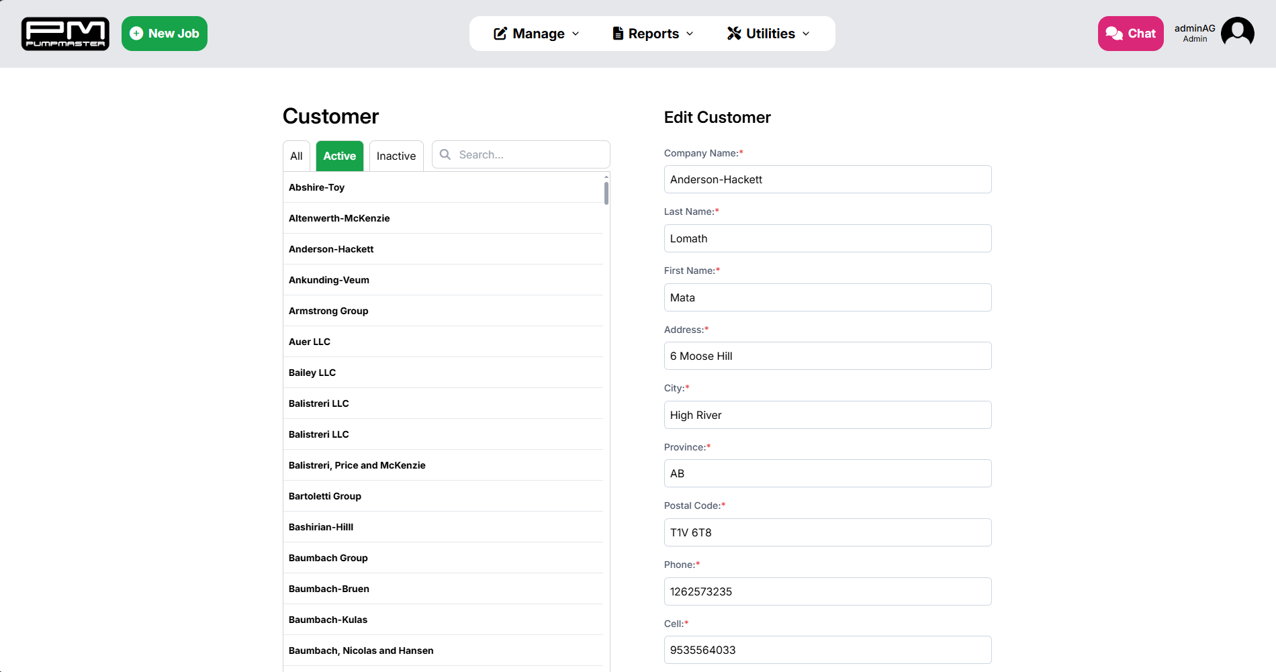
Task: Expand the Utilities dropdown chevron
Action: [806, 34]
